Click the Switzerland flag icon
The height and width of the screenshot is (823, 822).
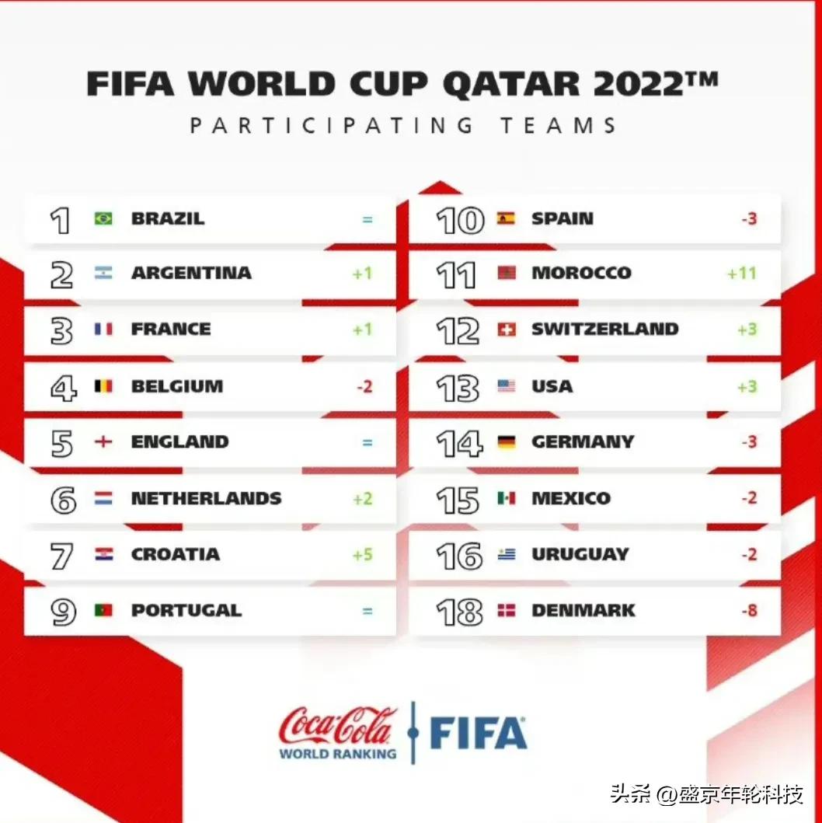[506, 330]
